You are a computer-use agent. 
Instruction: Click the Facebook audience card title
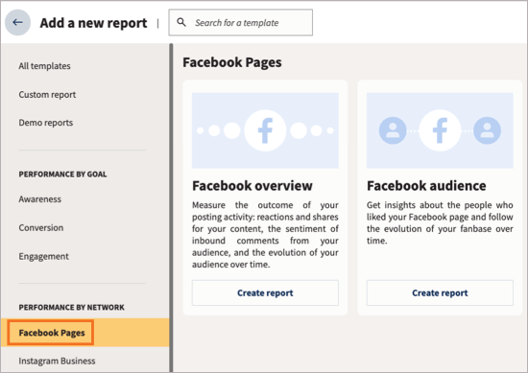426,186
